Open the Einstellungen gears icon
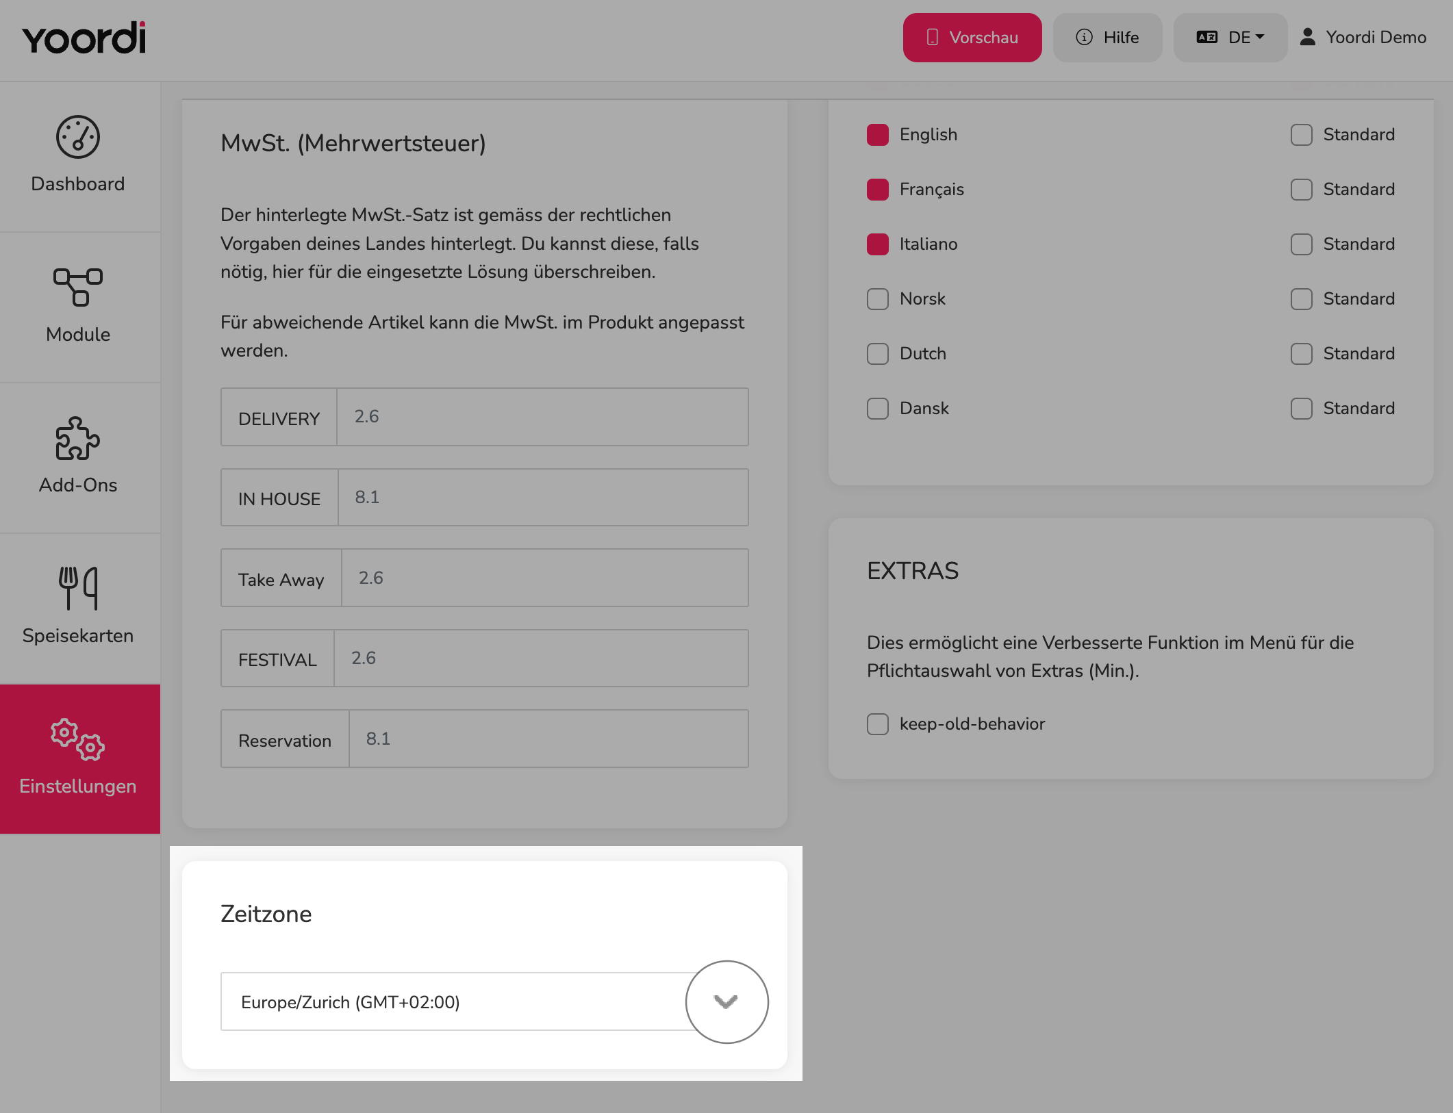Screen dimensions: 1453x1113 point(78,739)
